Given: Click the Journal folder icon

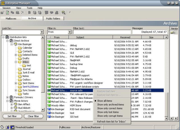Looking at the screenshot, I should click(20, 69).
